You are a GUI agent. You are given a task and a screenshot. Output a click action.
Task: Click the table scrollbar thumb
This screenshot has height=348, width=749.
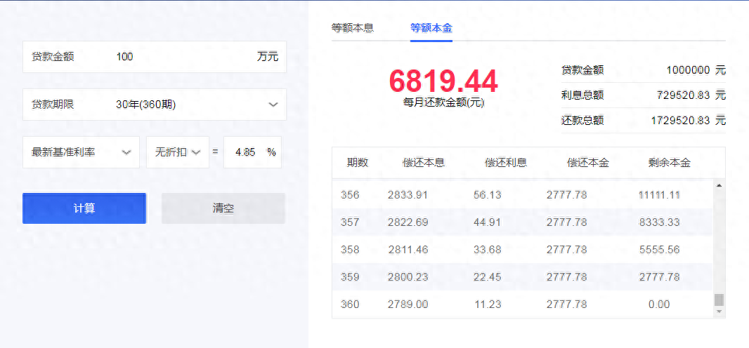pos(719,300)
